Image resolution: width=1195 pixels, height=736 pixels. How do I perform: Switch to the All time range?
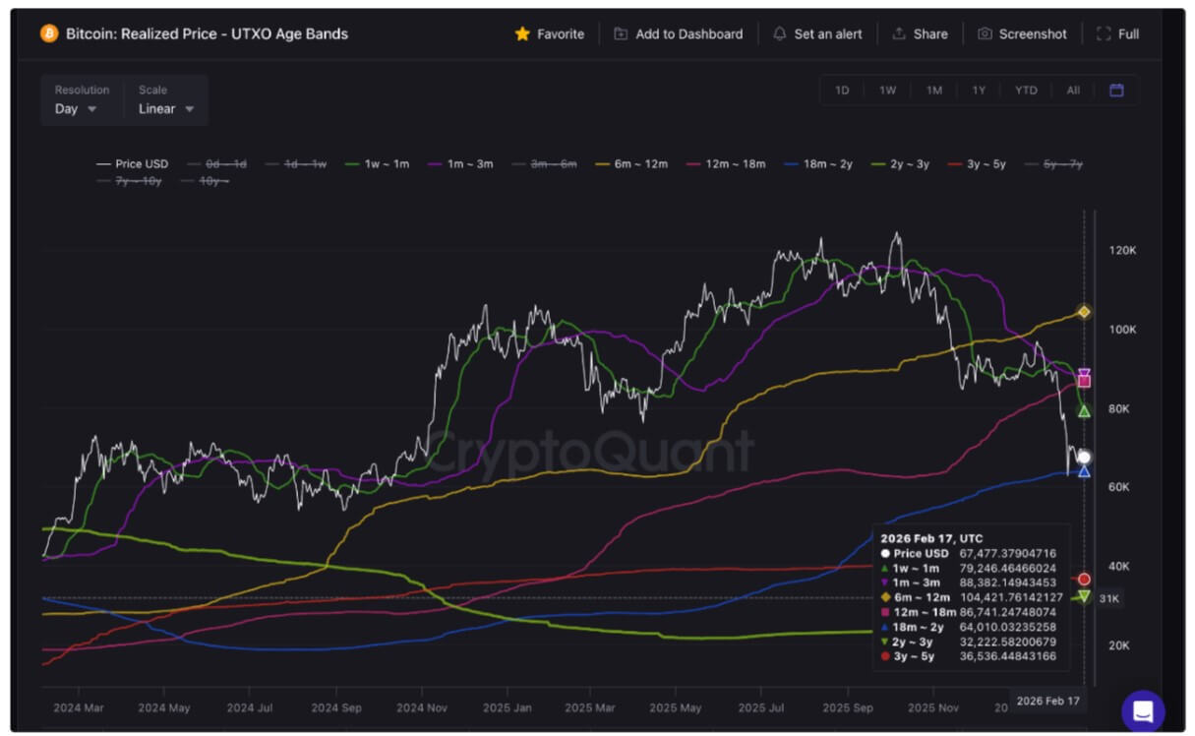point(1073,91)
